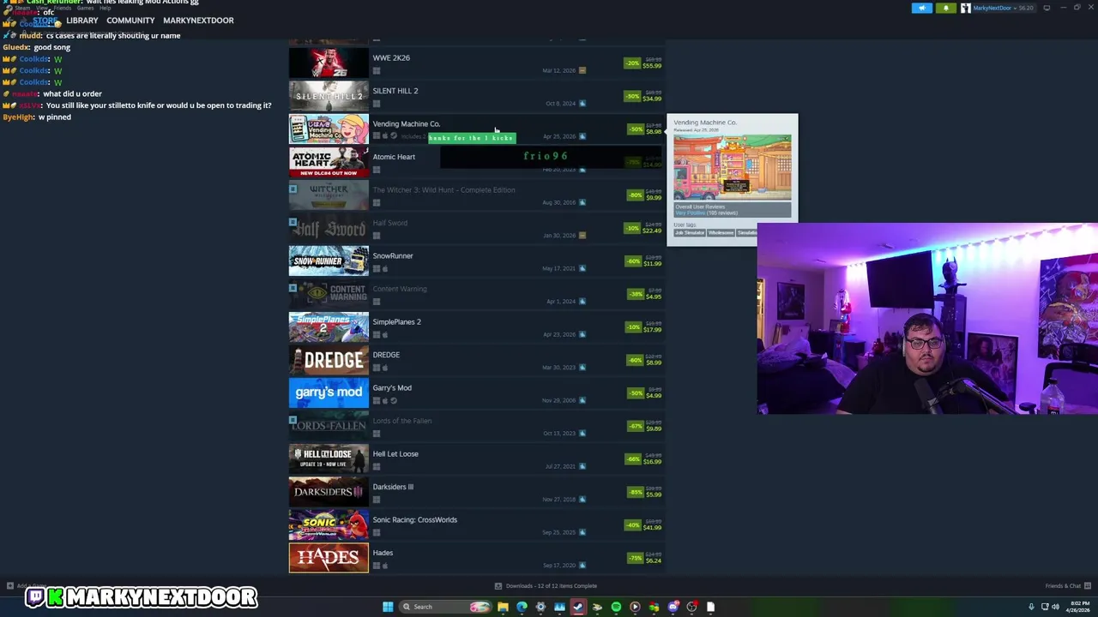Switch to the LIBRARY tab
The width and height of the screenshot is (1098, 617).
(82, 21)
